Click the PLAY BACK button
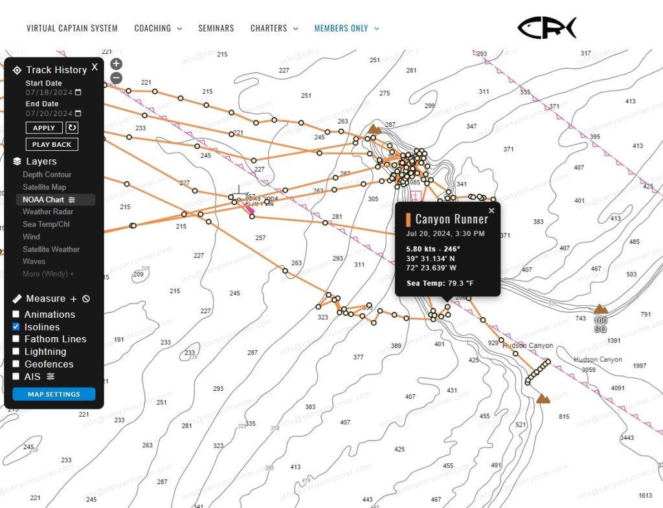Screen dimensions: 663x508 52,144
